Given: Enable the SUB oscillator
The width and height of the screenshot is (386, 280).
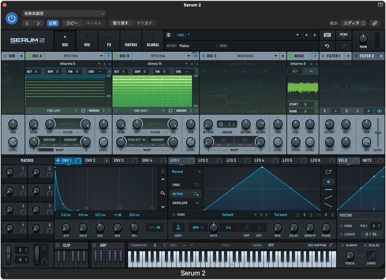Looking at the screenshot, I should pyautogui.click(x=5, y=56).
